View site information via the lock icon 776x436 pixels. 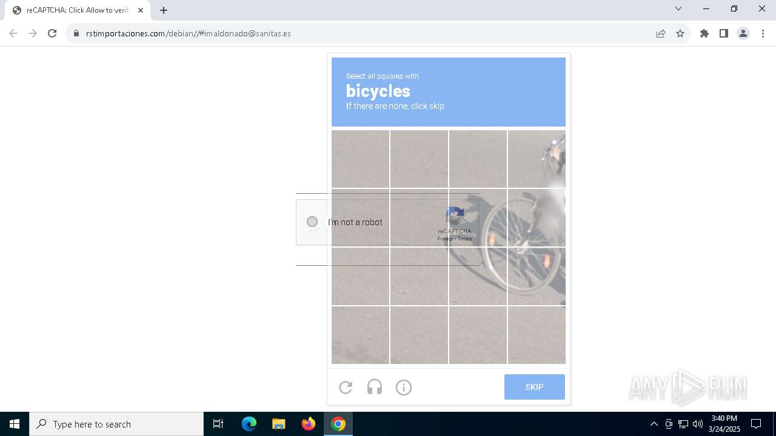[76, 33]
